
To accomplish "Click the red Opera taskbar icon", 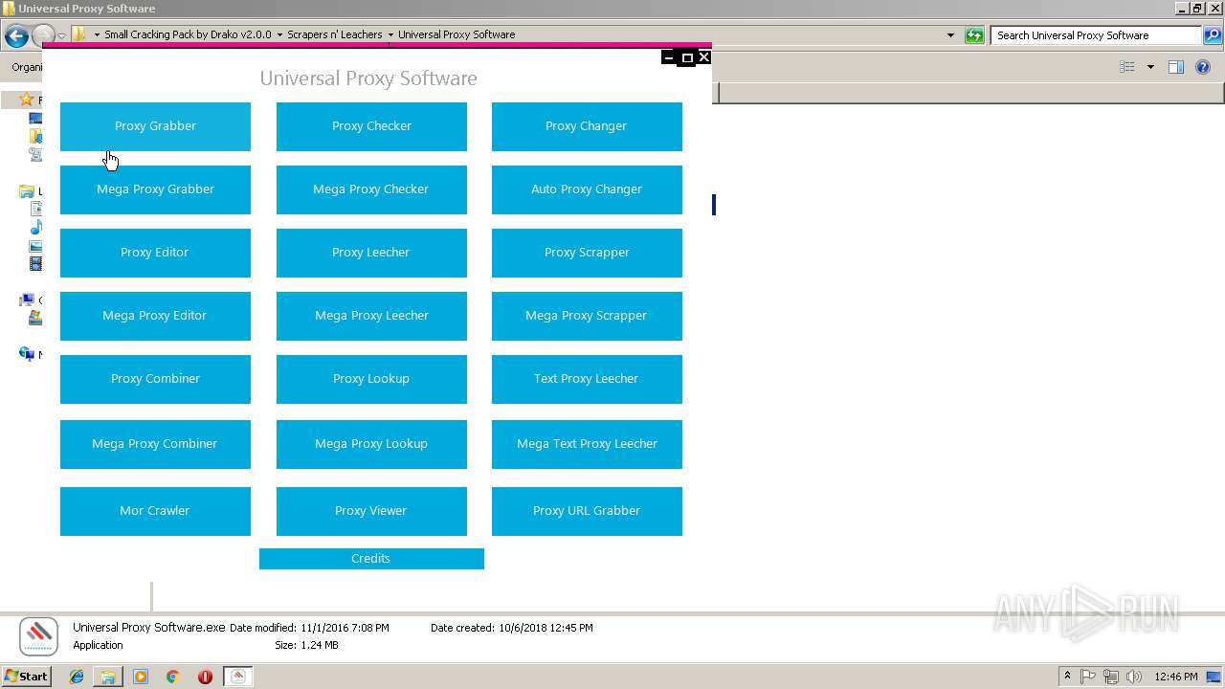I will [205, 677].
